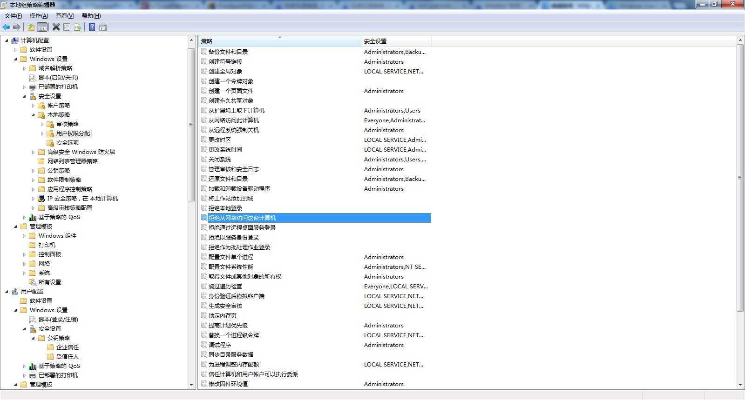Click the Delete (X) toolbar icon

pos(56,27)
